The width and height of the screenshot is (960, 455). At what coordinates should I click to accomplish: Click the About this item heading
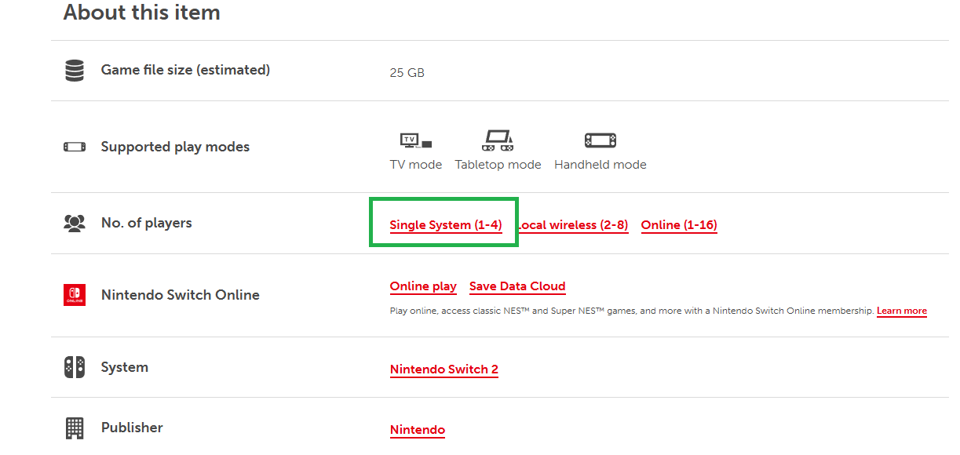coord(141,13)
